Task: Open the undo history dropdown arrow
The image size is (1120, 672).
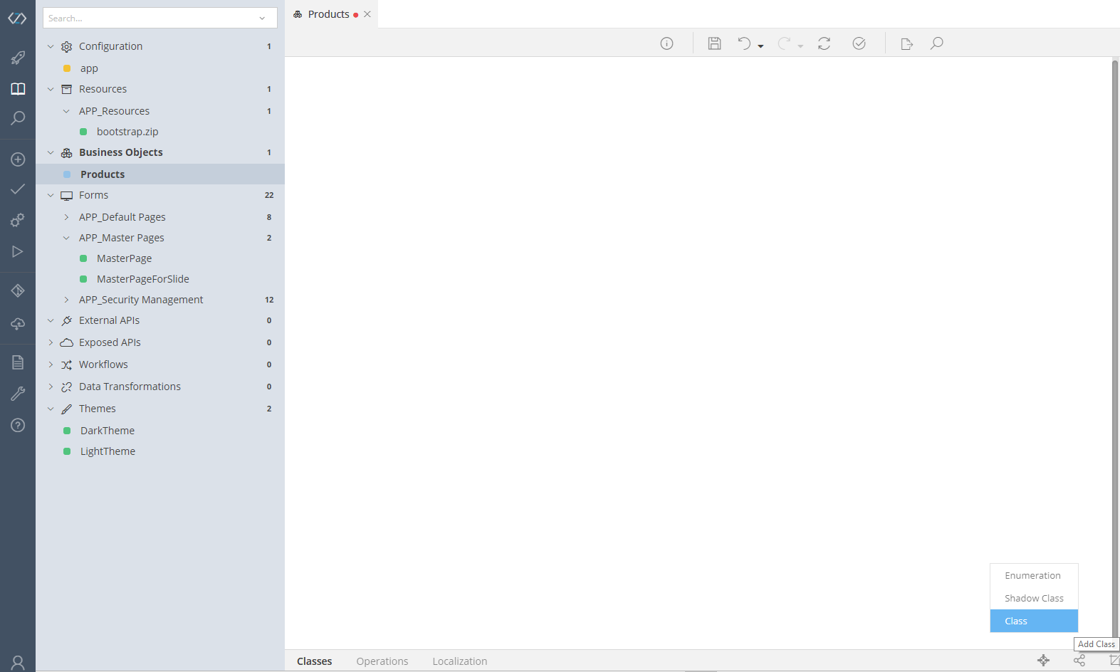Action: coord(761,46)
